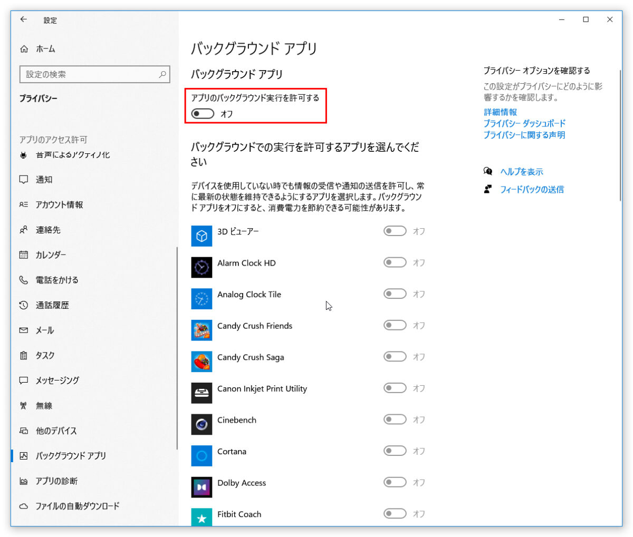Viewport: 633px width, 537px height.
Task: Click the Canon Inkjet Print Utility icon
Action: 202,393
